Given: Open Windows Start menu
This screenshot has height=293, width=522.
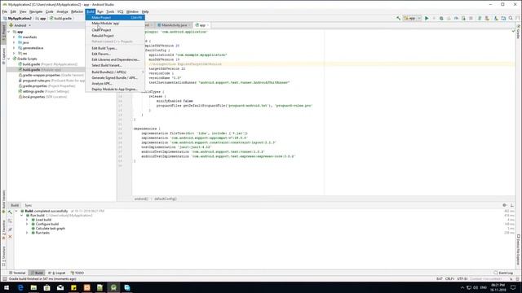Looking at the screenshot, I should (x=7, y=287).
